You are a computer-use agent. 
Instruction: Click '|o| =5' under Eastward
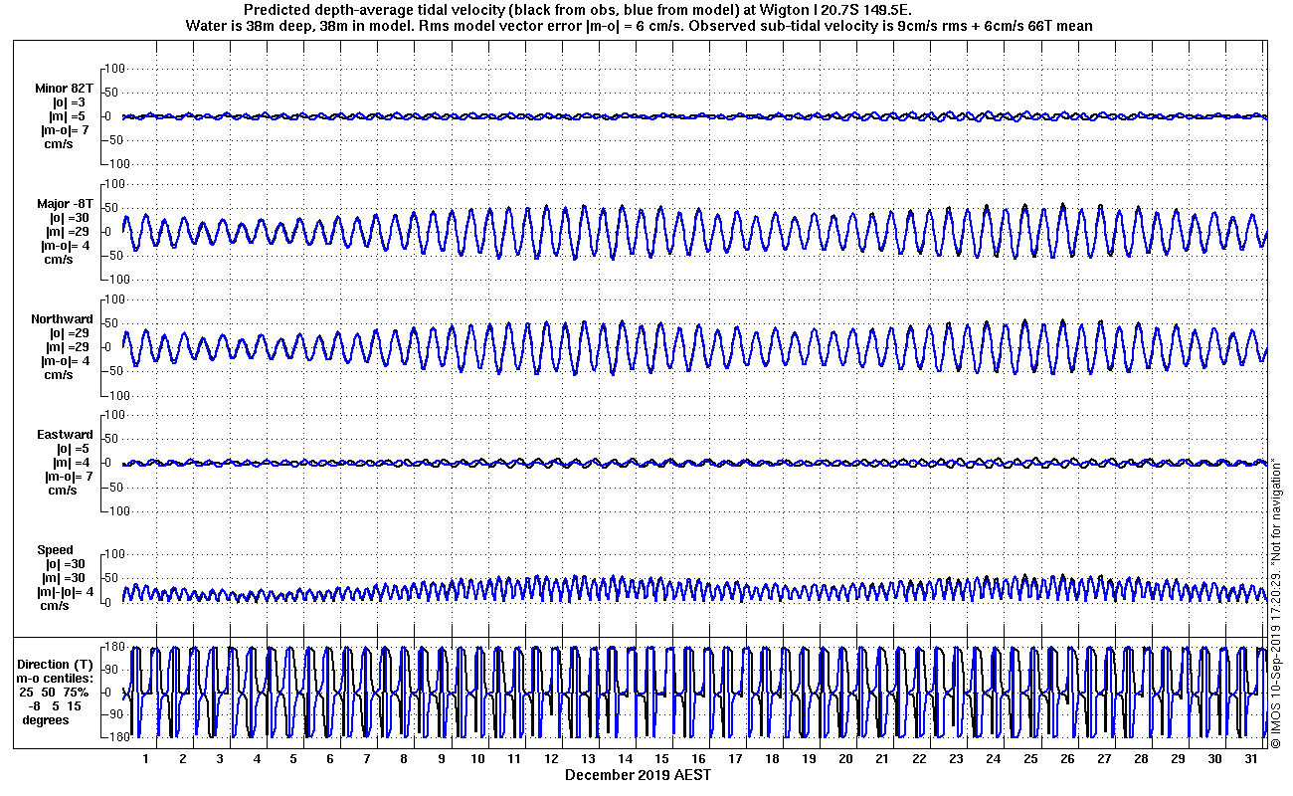point(73,449)
